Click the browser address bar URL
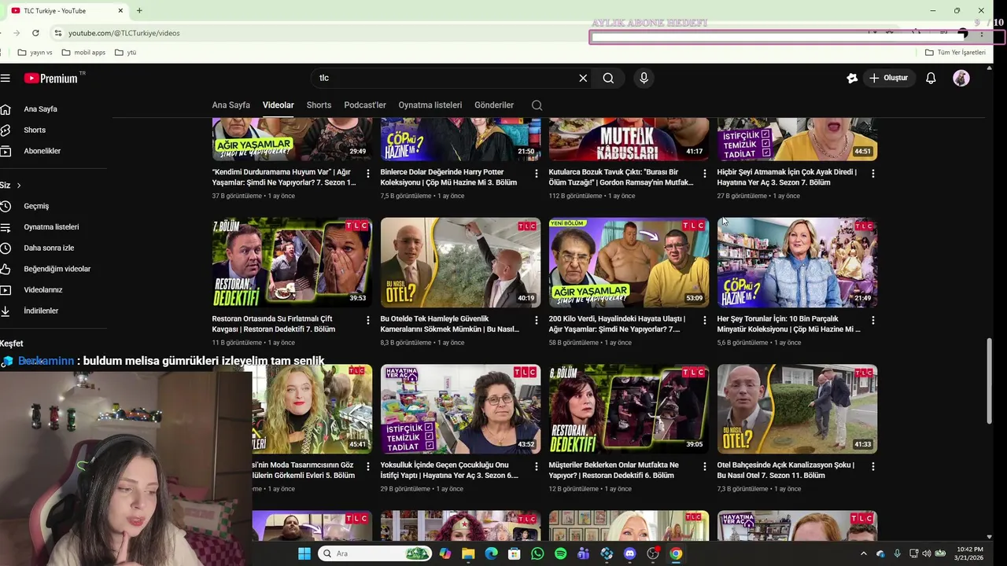Screen dimensions: 1007x566 (124, 33)
